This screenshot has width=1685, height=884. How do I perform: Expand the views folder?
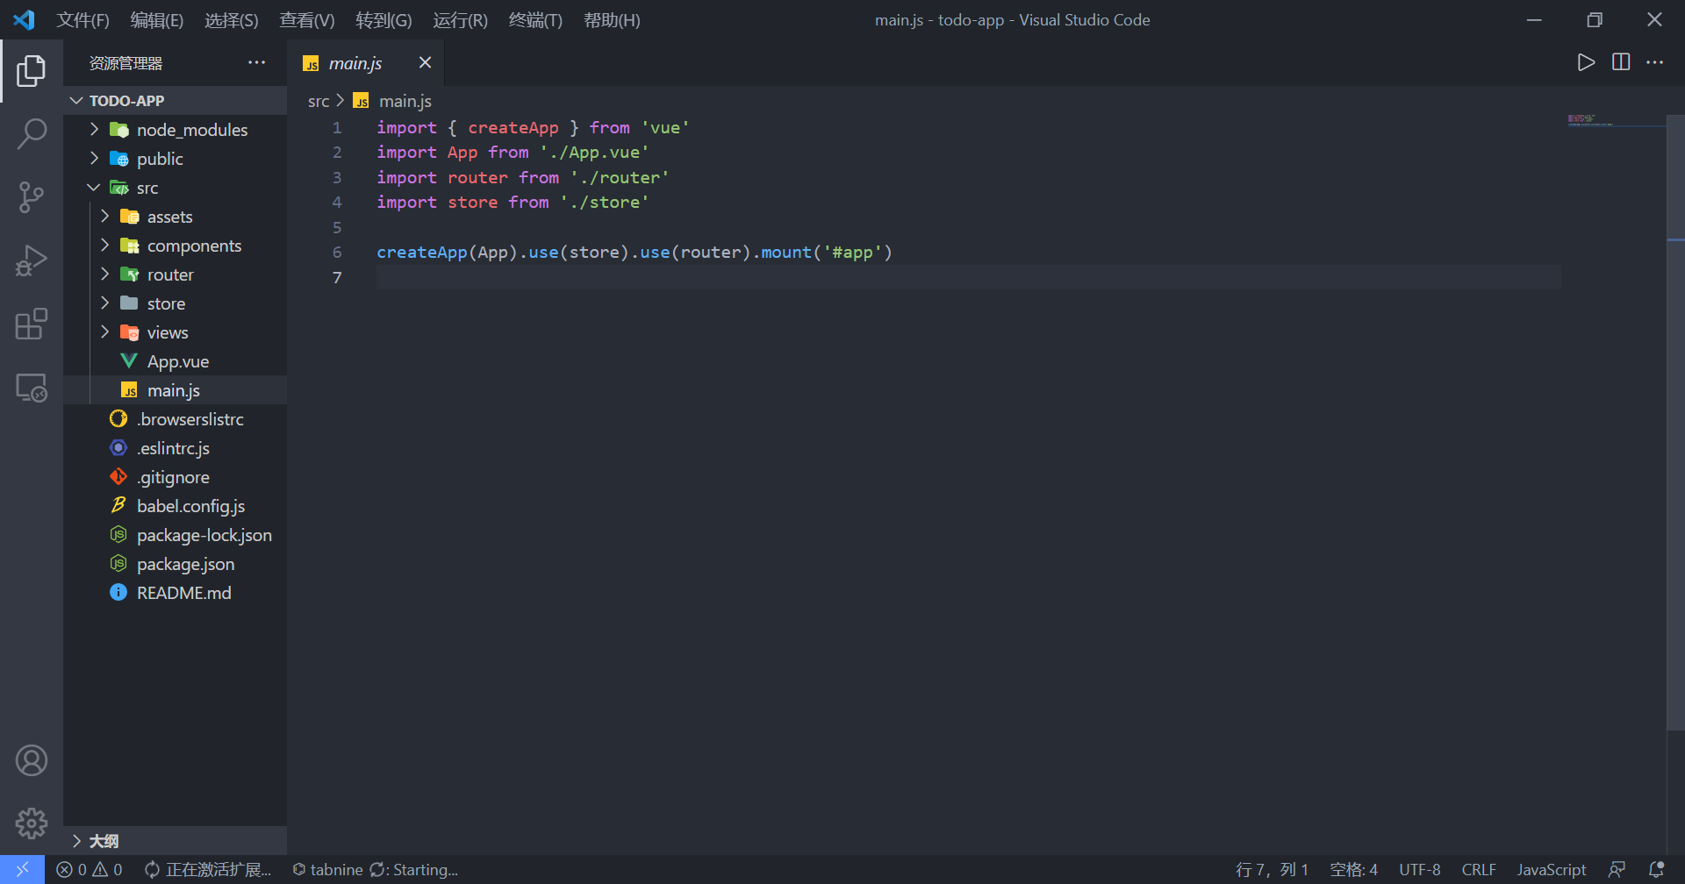pos(175,332)
